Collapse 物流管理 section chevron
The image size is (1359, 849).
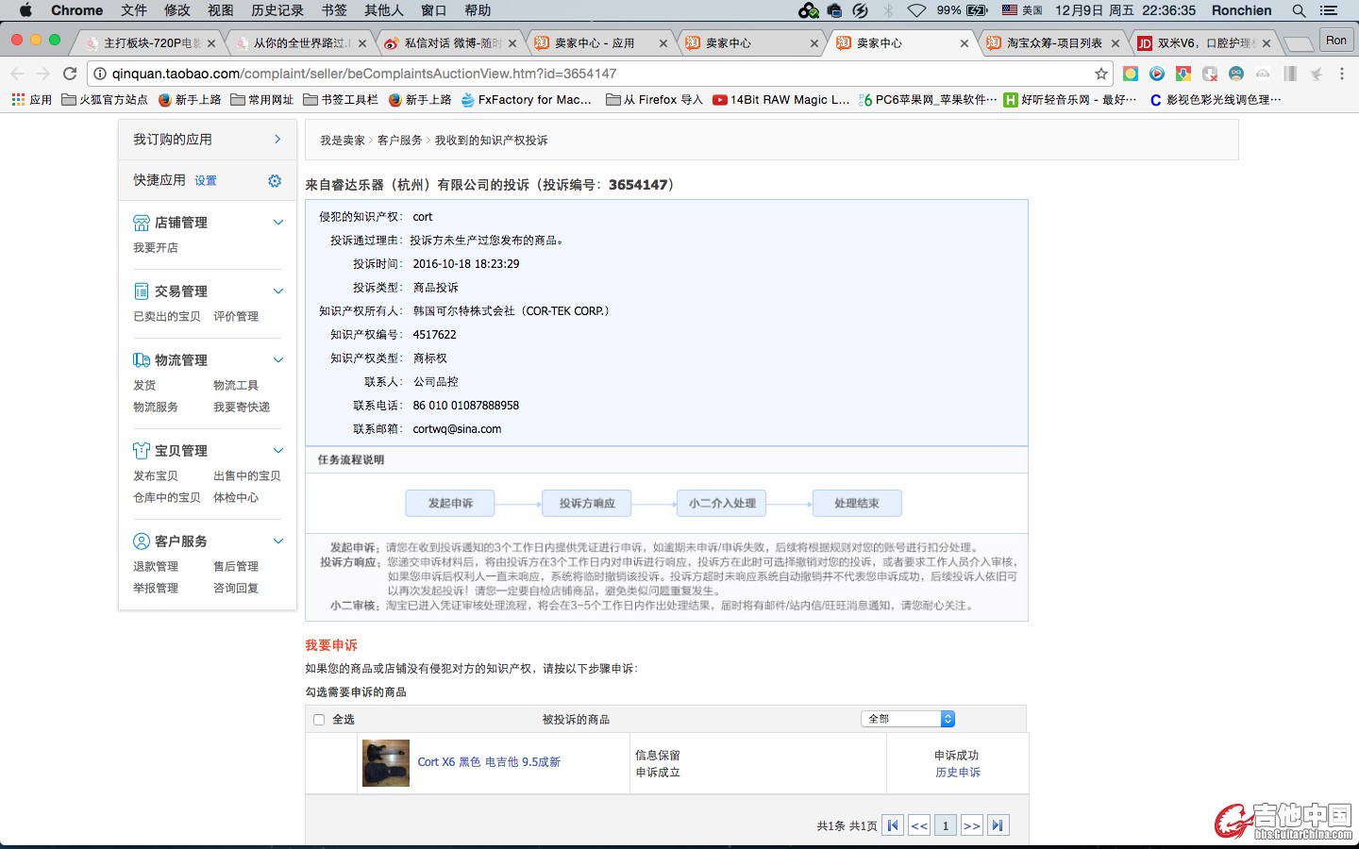[x=278, y=360]
